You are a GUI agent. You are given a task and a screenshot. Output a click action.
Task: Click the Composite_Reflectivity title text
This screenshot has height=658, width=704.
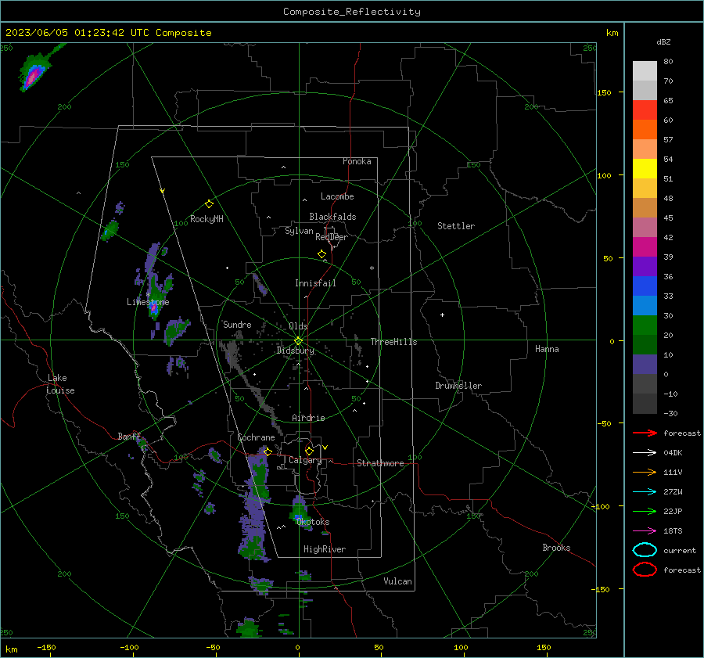(x=352, y=12)
